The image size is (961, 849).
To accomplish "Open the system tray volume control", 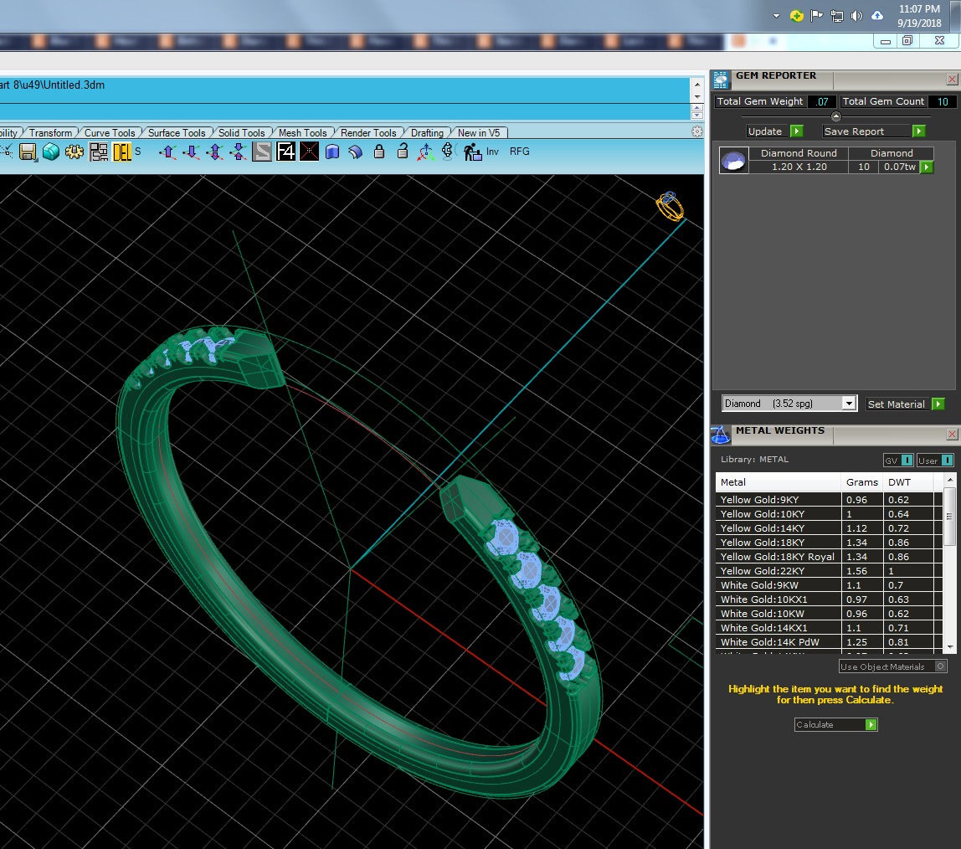I will click(857, 16).
